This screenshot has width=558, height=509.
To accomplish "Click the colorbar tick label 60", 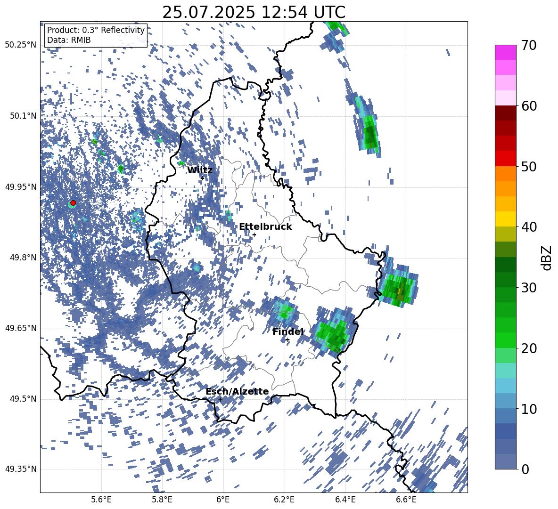I will pyautogui.click(x=529, y=106).
